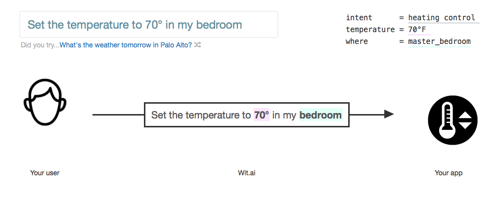Select the heating_control intent value
This screenshot has height=197, width=502.
442,18
